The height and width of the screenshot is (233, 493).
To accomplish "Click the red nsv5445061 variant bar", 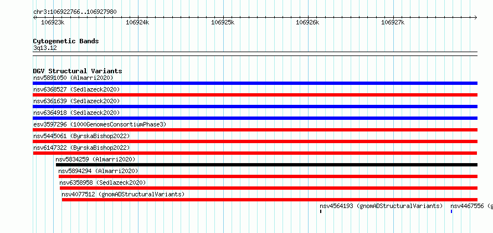I will (x=255, y=141).
